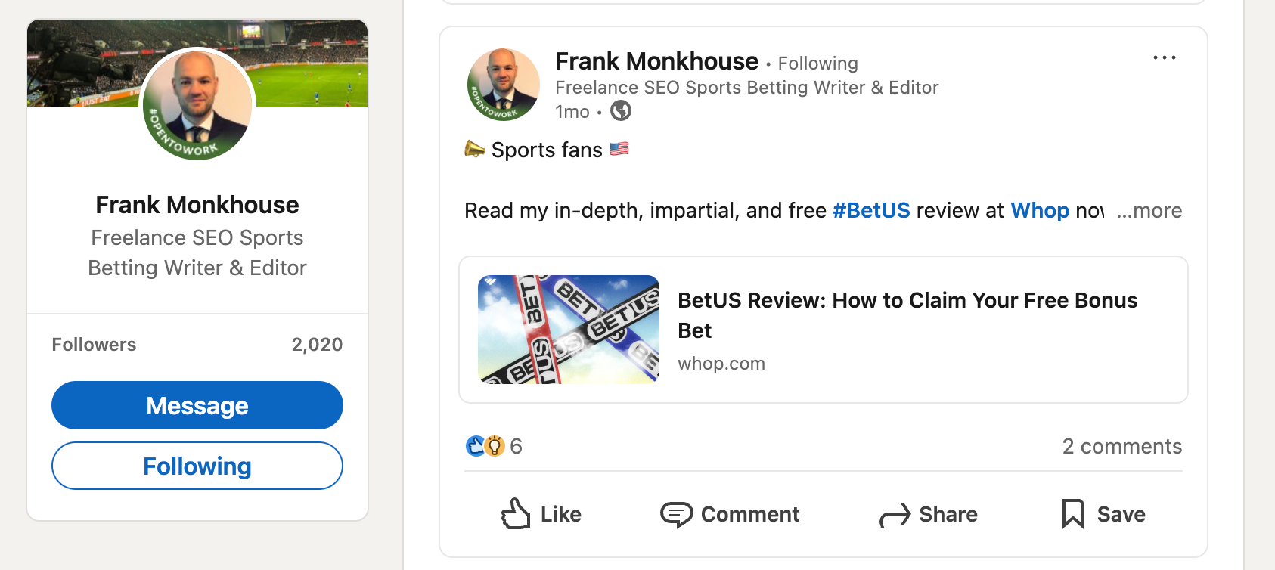Open the #BetUS hashtag link
This screenshot has height=570, width=1275.
[871, 210]
